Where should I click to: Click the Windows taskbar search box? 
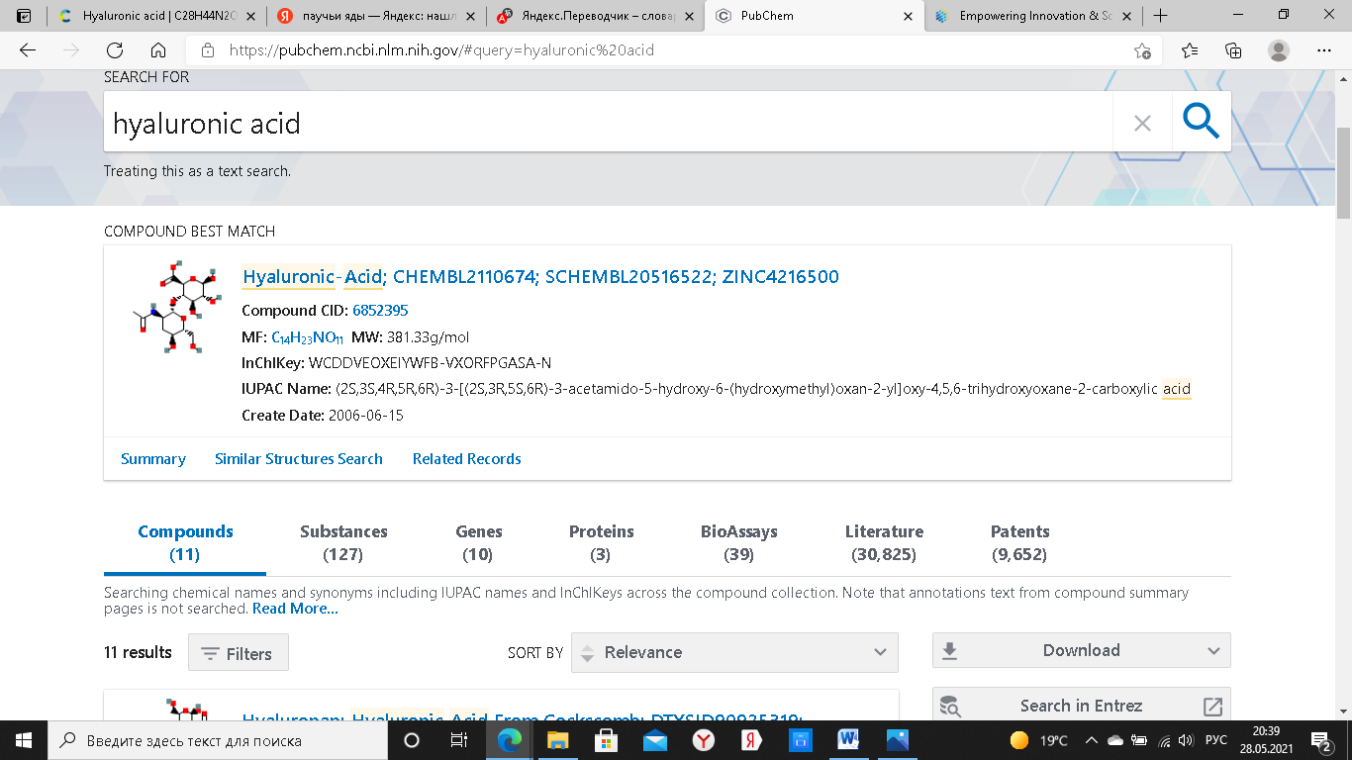(x=216, y=740)
